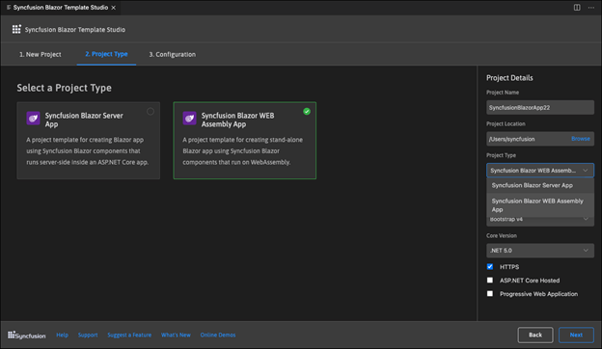602x349 pixels.
Task: Click the split editor icon
Action: coord(577,8)
